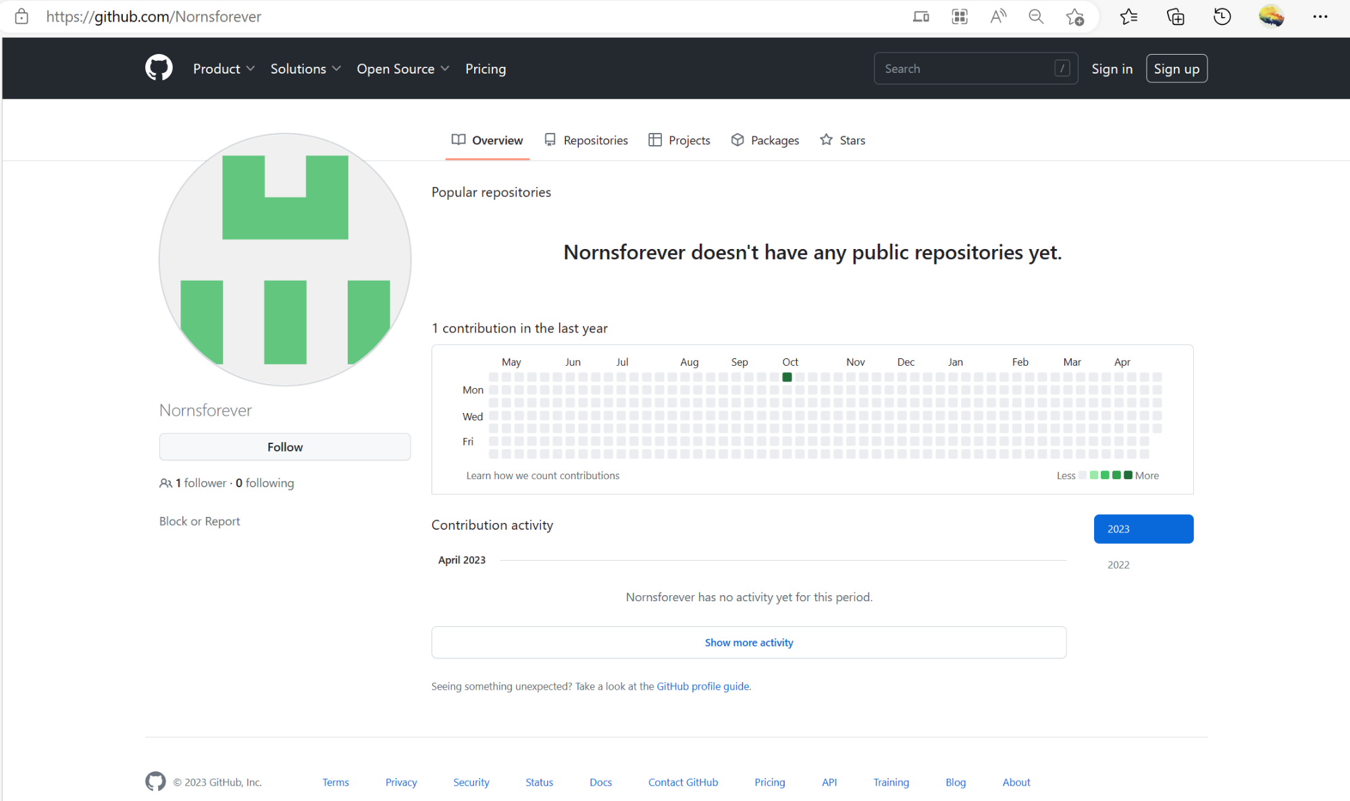Click the browser site lock icon

tap(22, 16)
